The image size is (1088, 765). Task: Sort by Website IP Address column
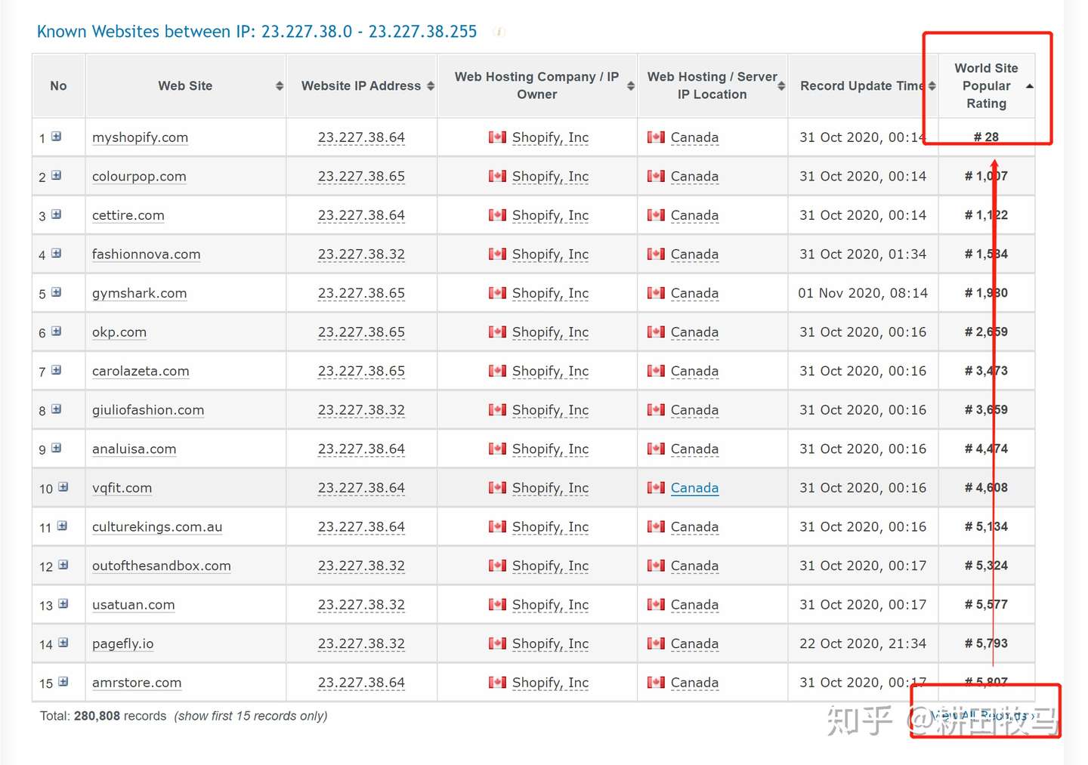pyautogui.click(x=431, y=86)
